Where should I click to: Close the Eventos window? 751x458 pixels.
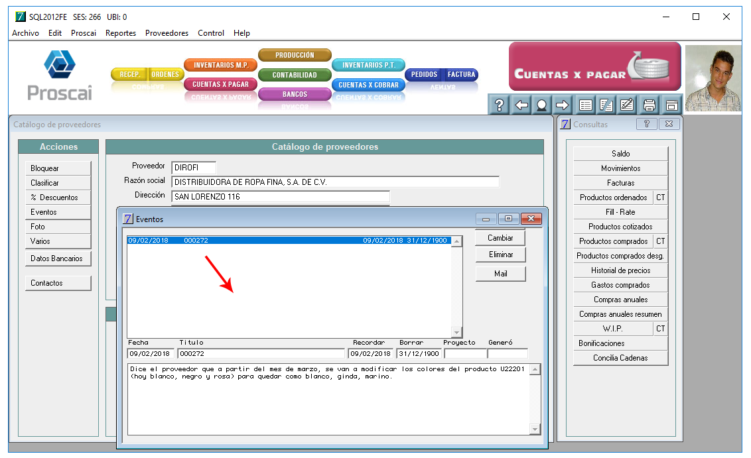click(531, 219)
